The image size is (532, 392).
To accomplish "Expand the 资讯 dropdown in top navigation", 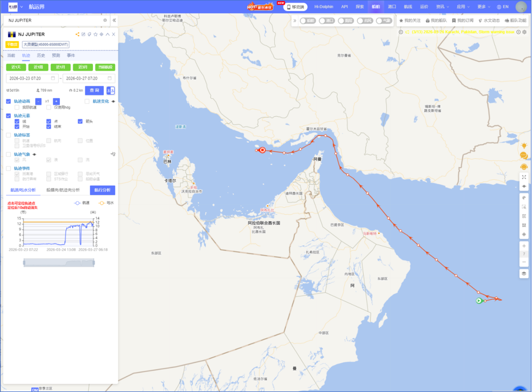I will [442, 7].
